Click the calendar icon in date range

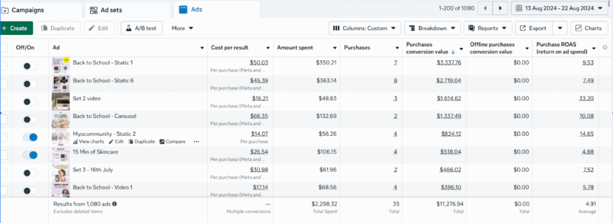pyautogui.click(x=519, y=8)
